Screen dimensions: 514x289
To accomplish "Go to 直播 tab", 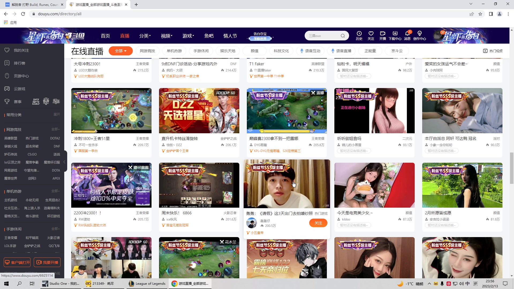I will (124, 36).
